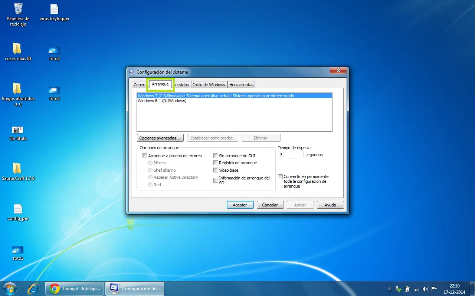This screenshot has height=296, width=475.
Task: Click the Configuración del sistema taskbar button
Action: 135,289
